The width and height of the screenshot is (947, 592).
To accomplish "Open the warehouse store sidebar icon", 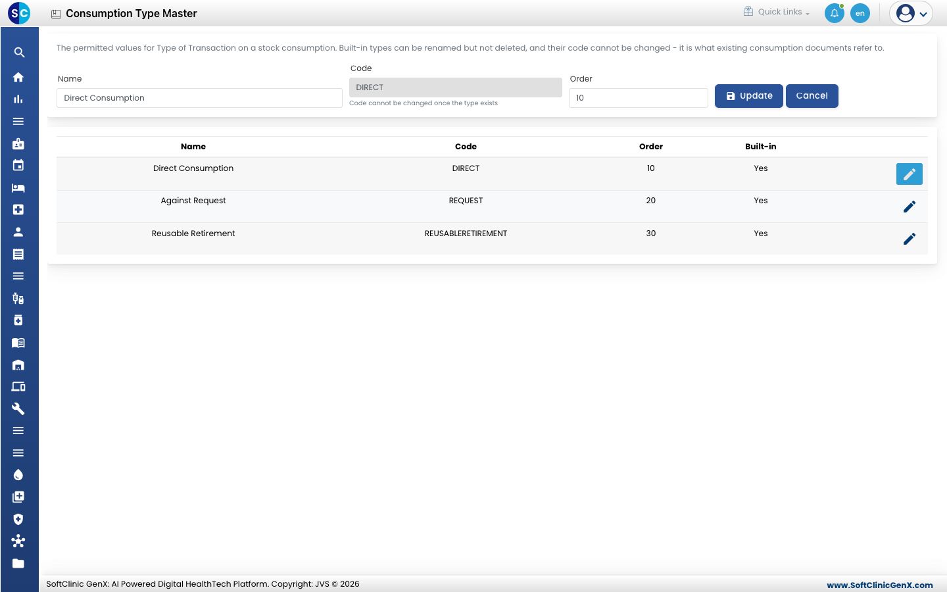I will tap(18, 364).
